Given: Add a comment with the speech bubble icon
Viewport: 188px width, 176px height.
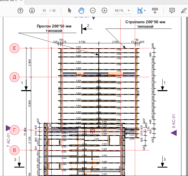Looking at the screenshot, I should click(172, 11).
